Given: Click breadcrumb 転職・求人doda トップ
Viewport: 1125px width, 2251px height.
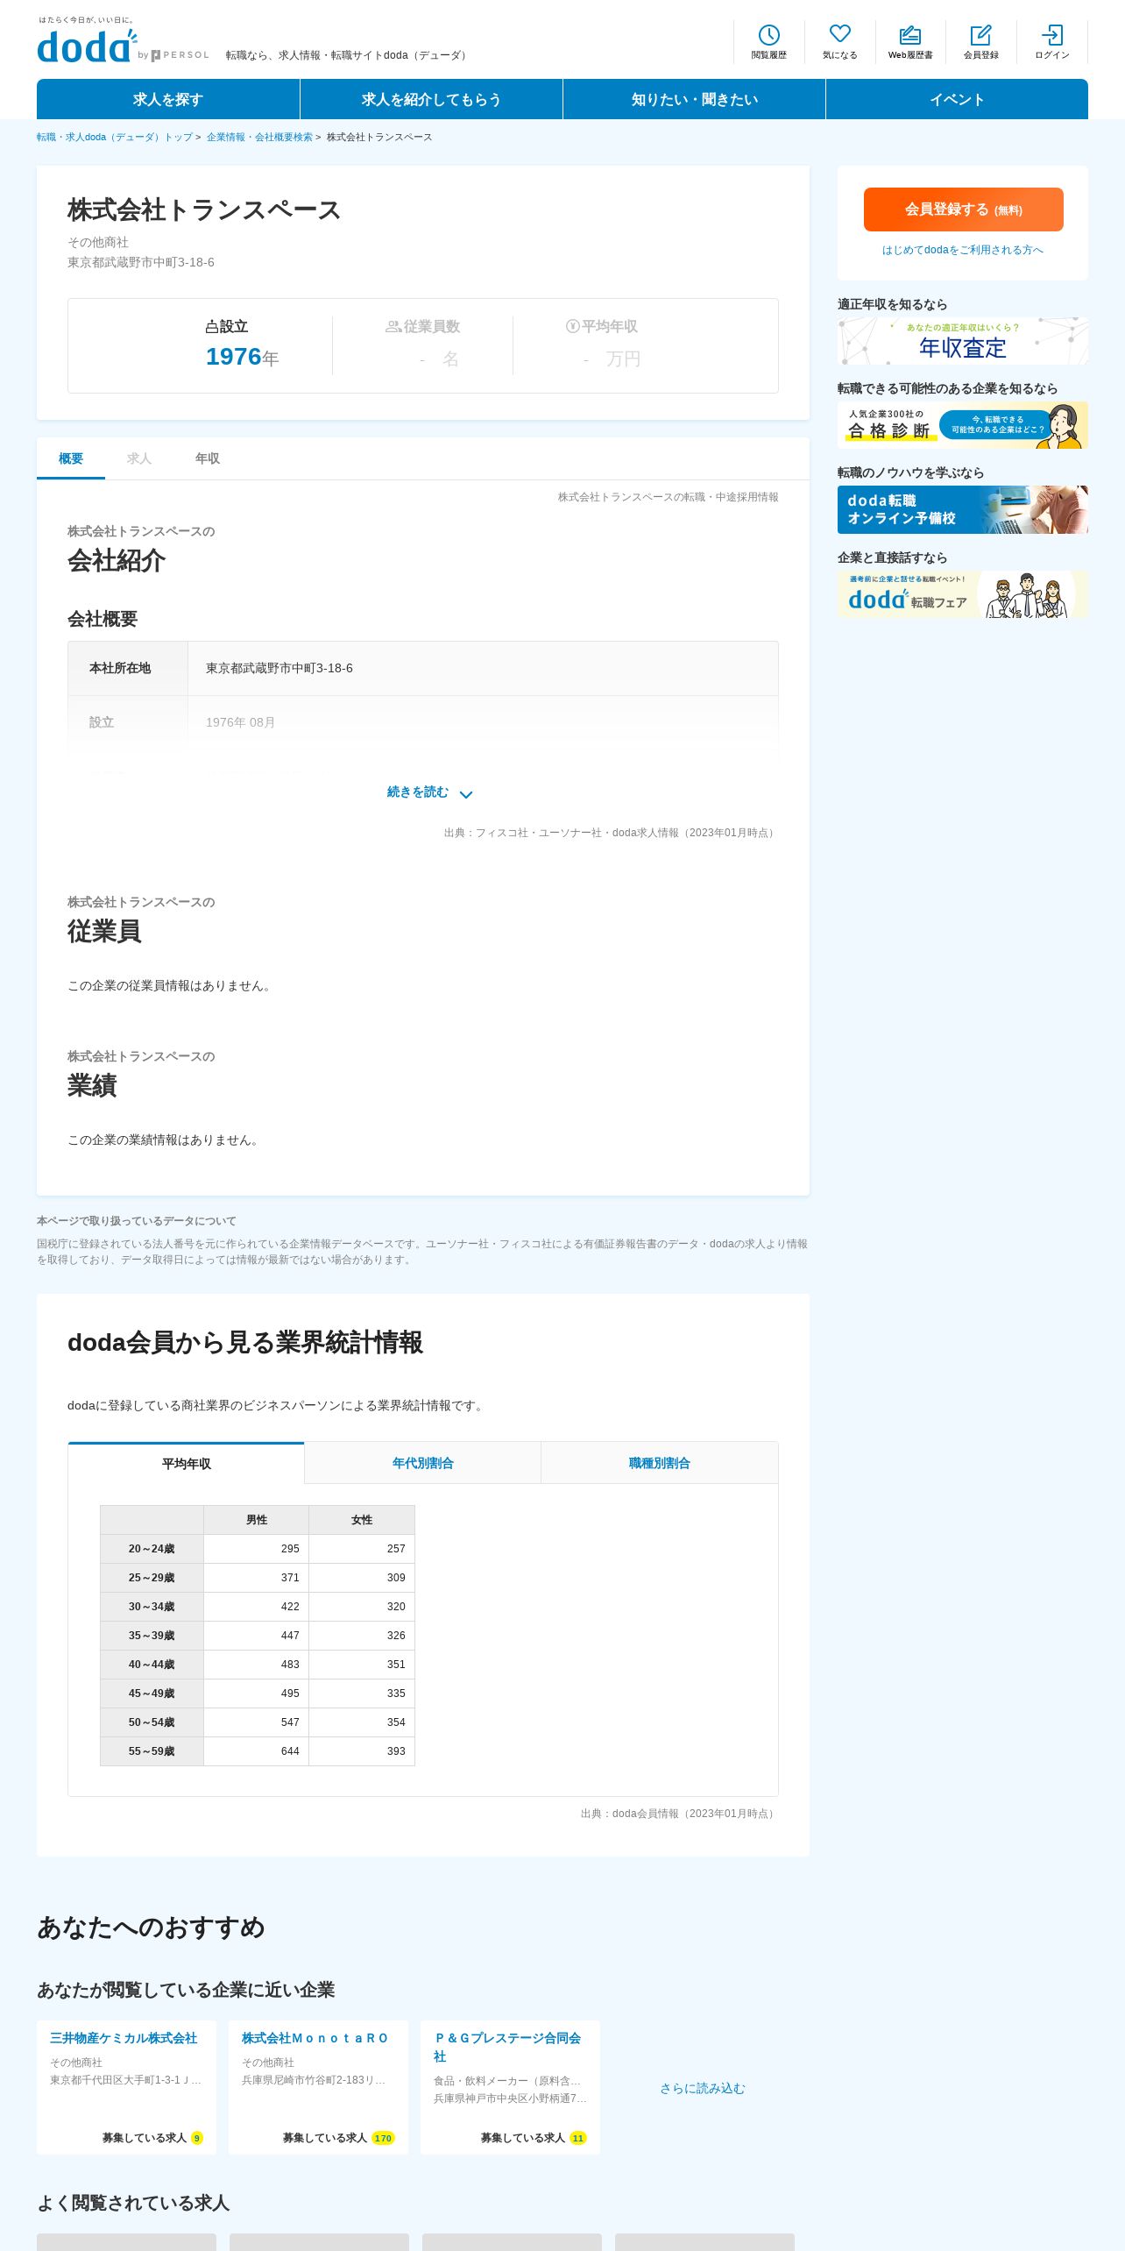Looking at the screenshot, I should point(115,137).
